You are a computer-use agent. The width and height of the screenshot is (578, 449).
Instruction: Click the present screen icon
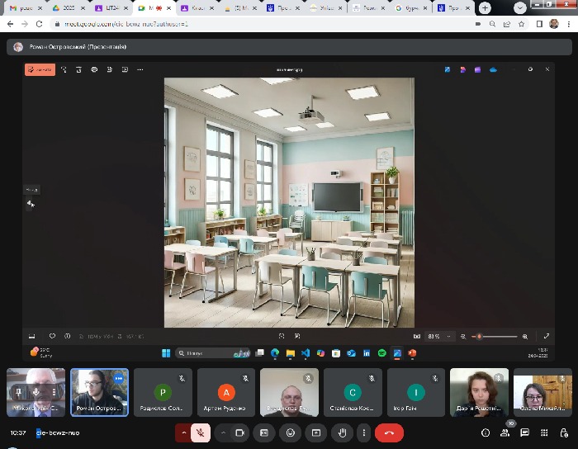coord(315,432)
